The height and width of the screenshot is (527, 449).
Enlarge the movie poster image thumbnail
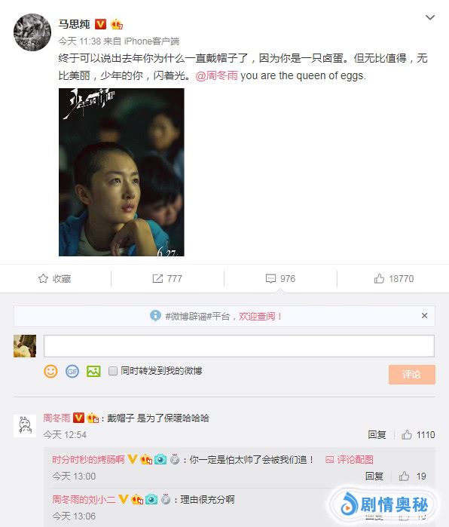point(121,172)
